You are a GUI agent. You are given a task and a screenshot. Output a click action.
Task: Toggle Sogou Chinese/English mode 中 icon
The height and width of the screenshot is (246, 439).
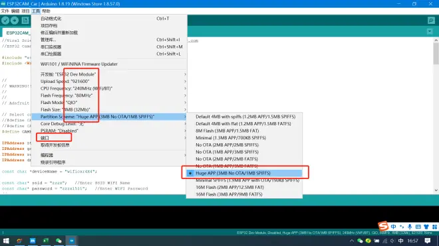pos(393,227)
